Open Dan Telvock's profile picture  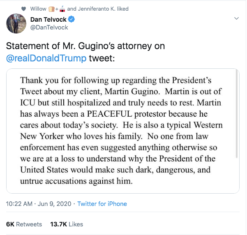(17, 23)
